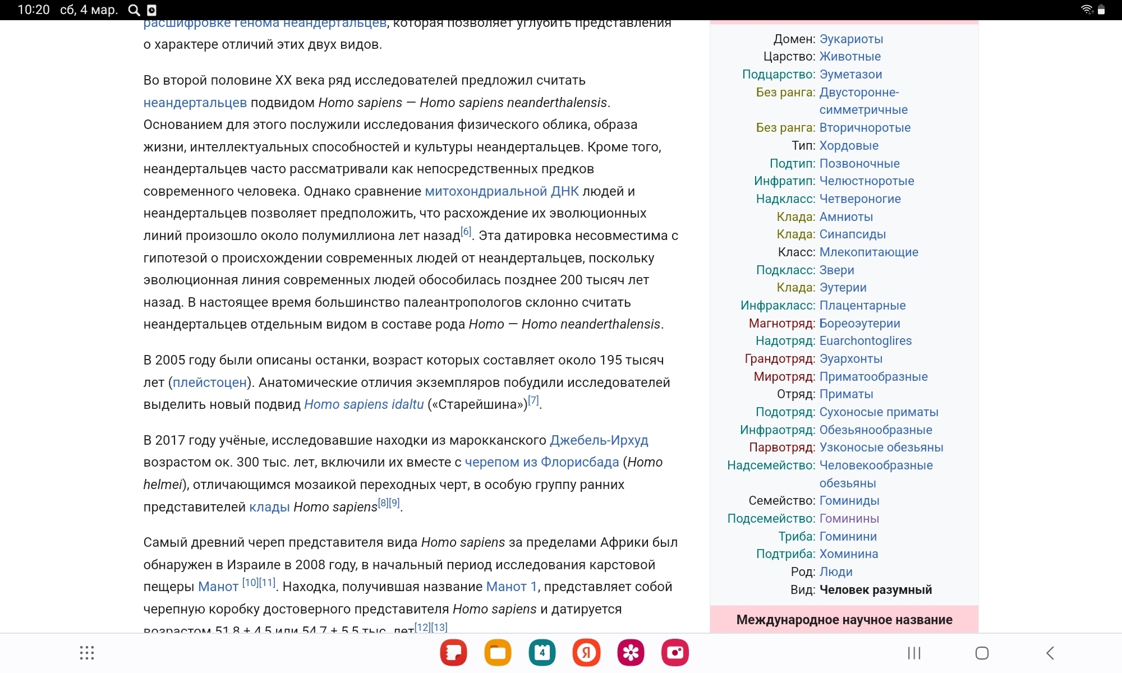Open Samsung Notes from the taskbar
The width and height of the screenshot is (1122, 673).
pyautogui.click(x=453, y=653)
